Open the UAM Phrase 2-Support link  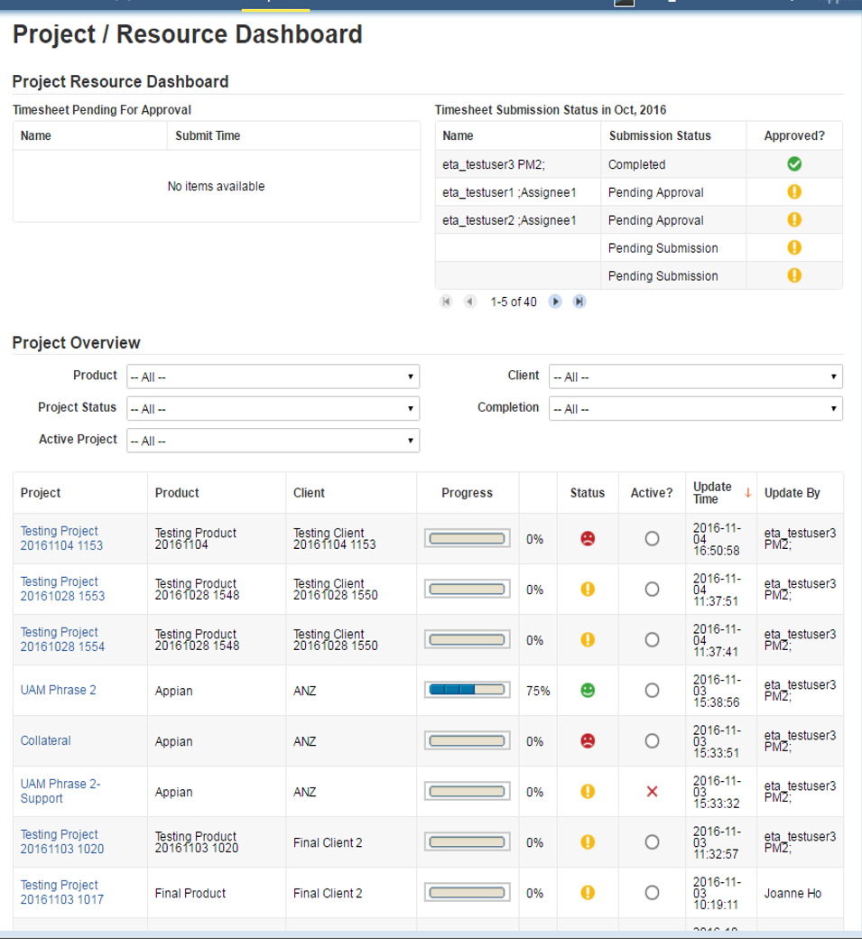click(x=60, y=791)
